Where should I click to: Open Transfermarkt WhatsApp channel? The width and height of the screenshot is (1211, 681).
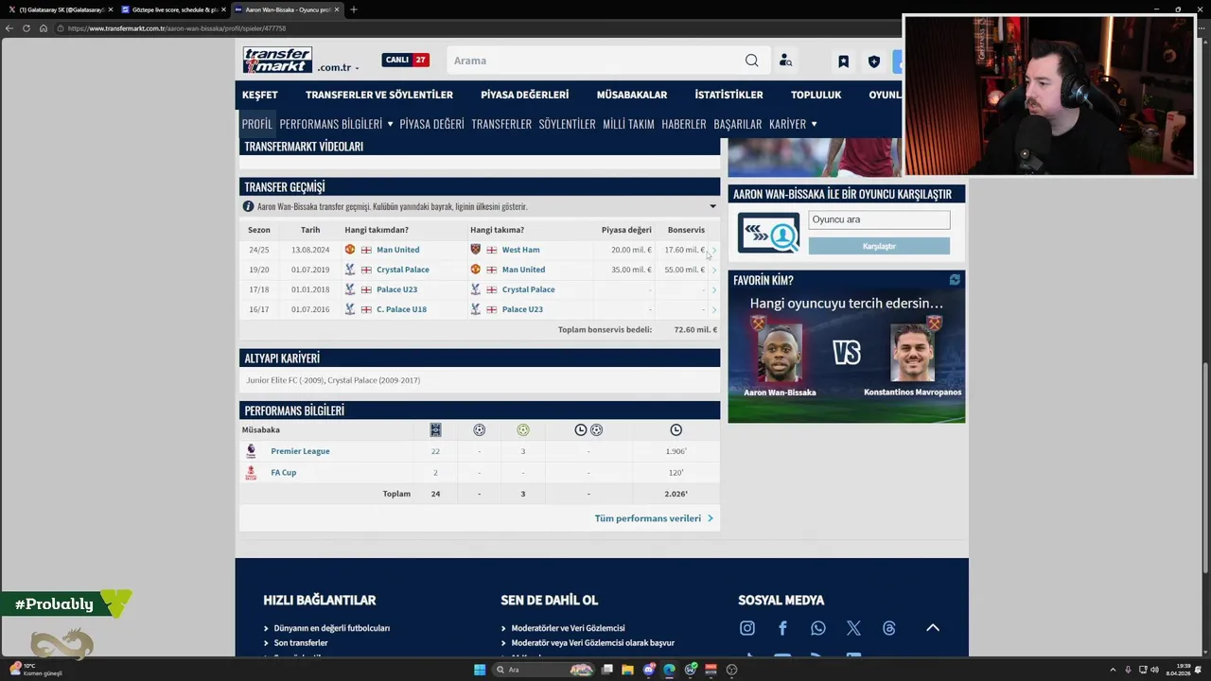tap(818, 628)
